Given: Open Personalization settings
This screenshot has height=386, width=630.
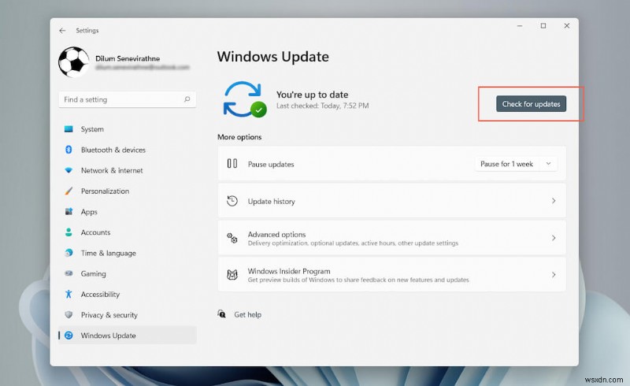Looking at the screenshot, I should 128,191.
